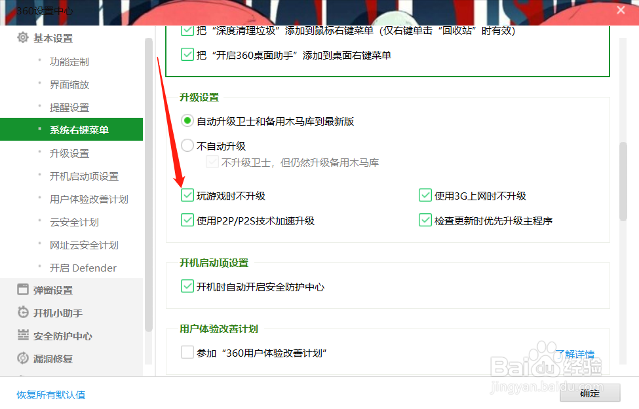Expand 开机小助手 section

tap(58, 313)
